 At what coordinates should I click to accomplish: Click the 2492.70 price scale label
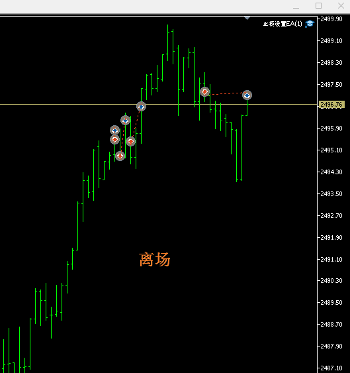(x=331, y=216)
